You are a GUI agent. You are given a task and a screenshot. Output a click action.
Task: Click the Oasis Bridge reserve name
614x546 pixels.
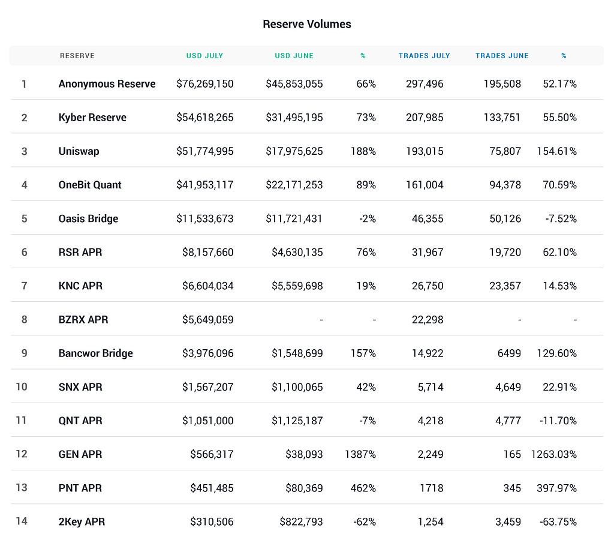(x=88, y=218)
